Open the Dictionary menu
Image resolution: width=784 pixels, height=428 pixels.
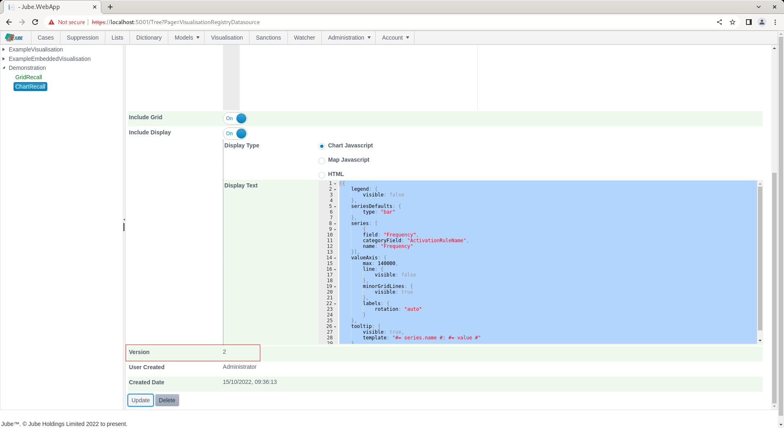point(149,38)
